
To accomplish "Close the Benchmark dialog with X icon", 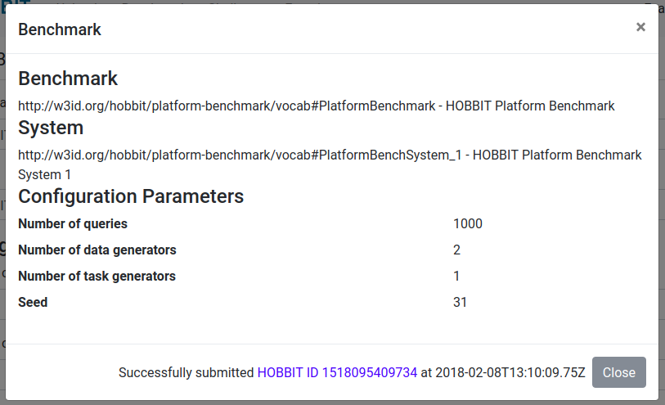I will (x=640, y=28).
